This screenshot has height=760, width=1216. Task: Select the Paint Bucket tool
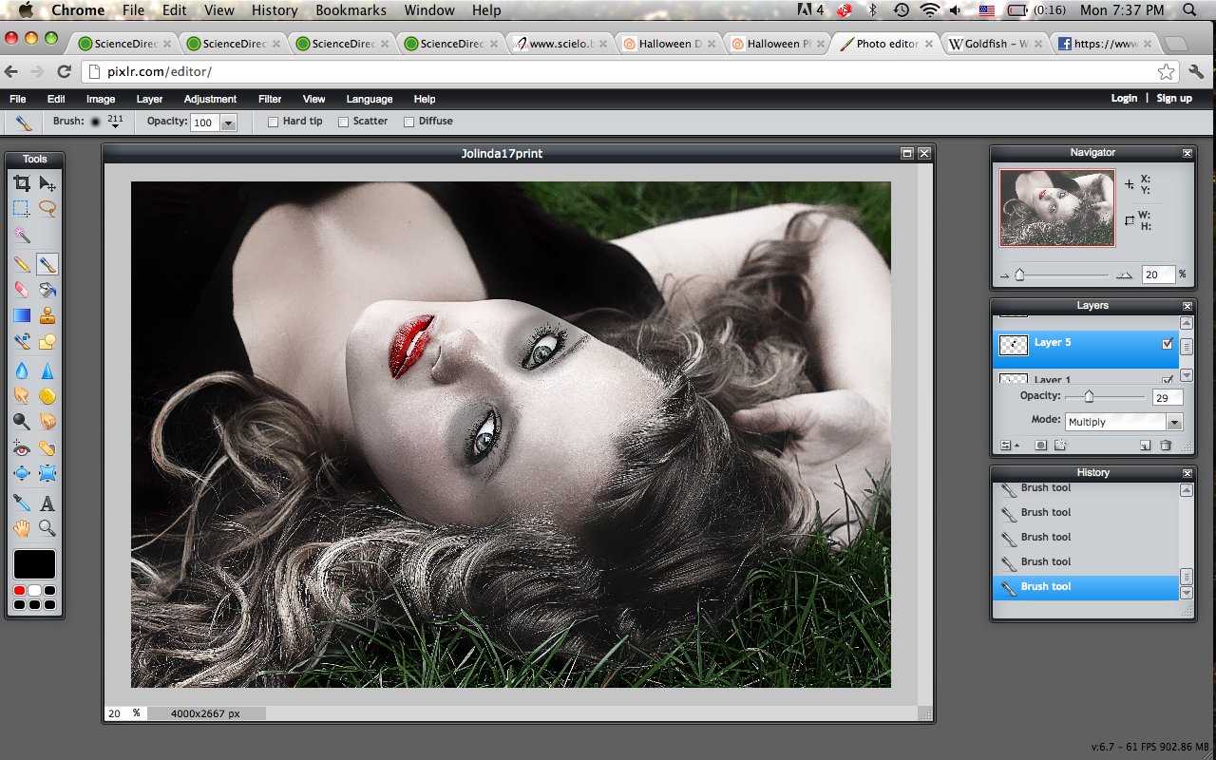(x=47, y=290)
